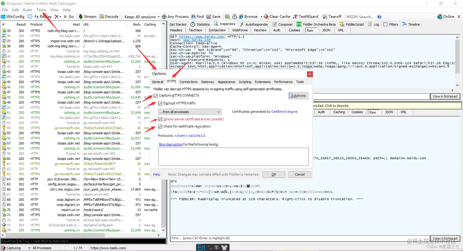Click the camera screenshot icon in toolbar
The height and width of the screenshot is (251, 463).
tap(228, 17)
